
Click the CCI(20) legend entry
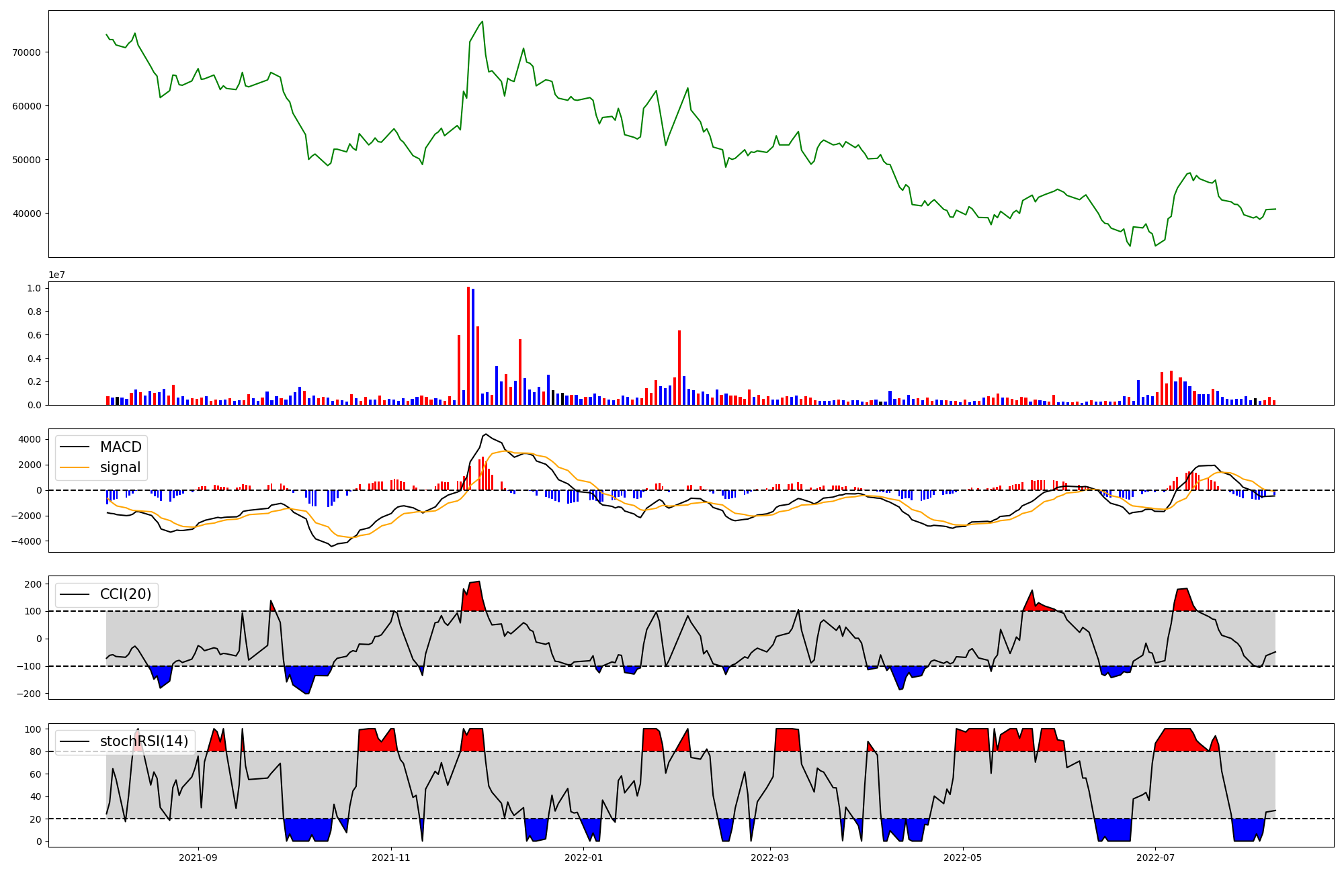[x=125, y=594]
